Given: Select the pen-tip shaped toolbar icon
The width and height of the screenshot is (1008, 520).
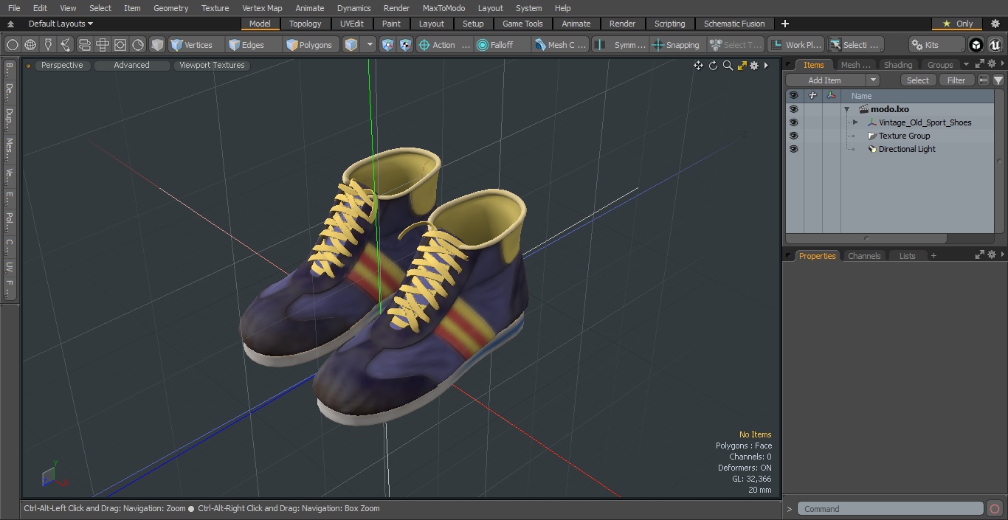Looking at the screenshot, I should click(x=48, y=45).
